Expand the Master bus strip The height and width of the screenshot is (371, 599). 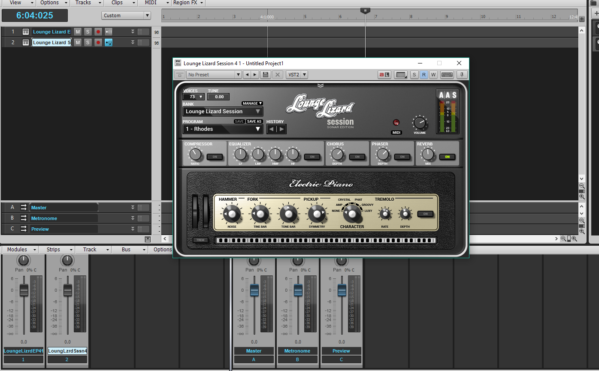point(133,208)
